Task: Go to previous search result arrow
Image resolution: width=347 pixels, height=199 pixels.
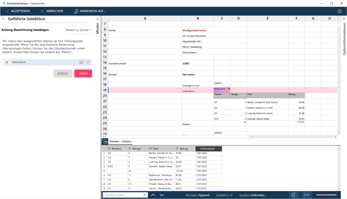Action: 153,195
